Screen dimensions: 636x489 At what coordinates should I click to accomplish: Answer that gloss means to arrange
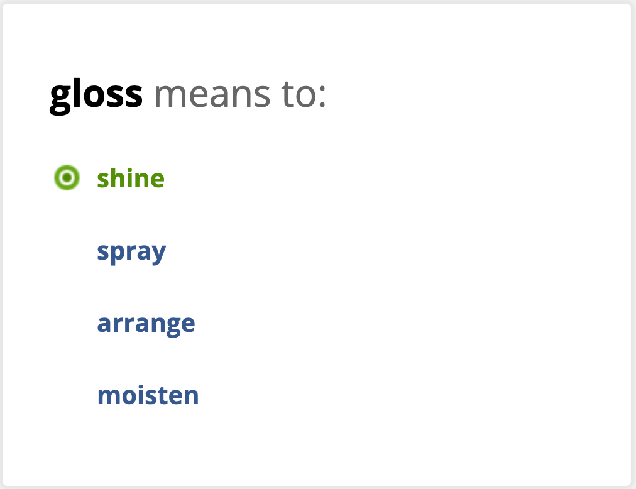(x=146, y=324)
